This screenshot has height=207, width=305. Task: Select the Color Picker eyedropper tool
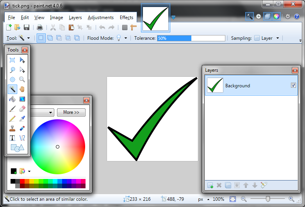(x=22, y=119)
